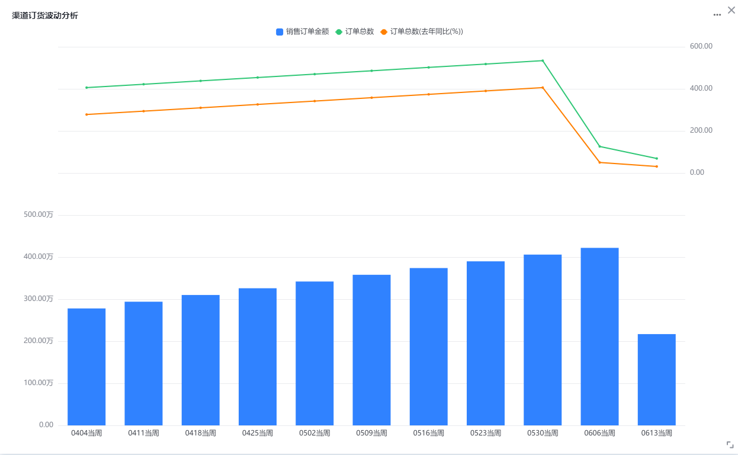Viewport: 738px width, 455px height.
Task: Click the 0411当周 axis label
Action: 143,433
